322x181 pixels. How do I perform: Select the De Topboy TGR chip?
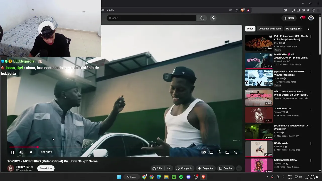click(294, 29)
